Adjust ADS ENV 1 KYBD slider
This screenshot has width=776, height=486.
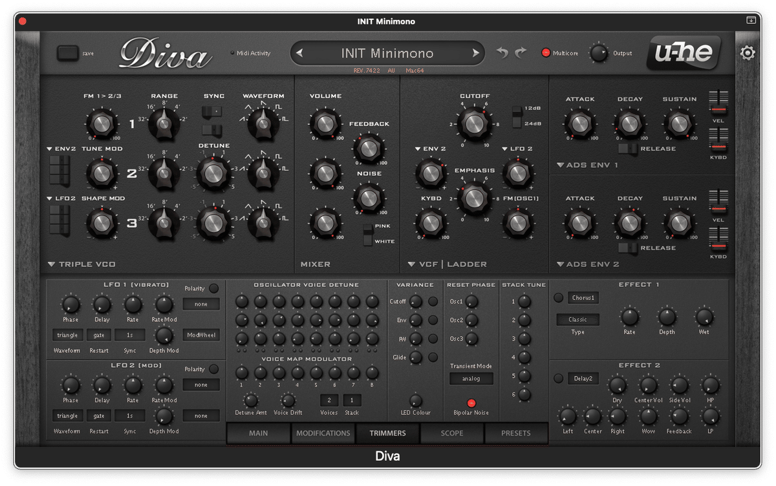718,140
